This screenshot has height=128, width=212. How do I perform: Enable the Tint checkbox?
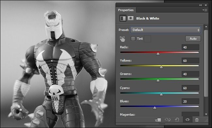133,39
